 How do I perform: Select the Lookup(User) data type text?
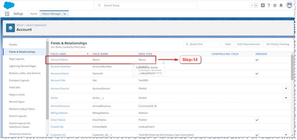coord(146,127)
